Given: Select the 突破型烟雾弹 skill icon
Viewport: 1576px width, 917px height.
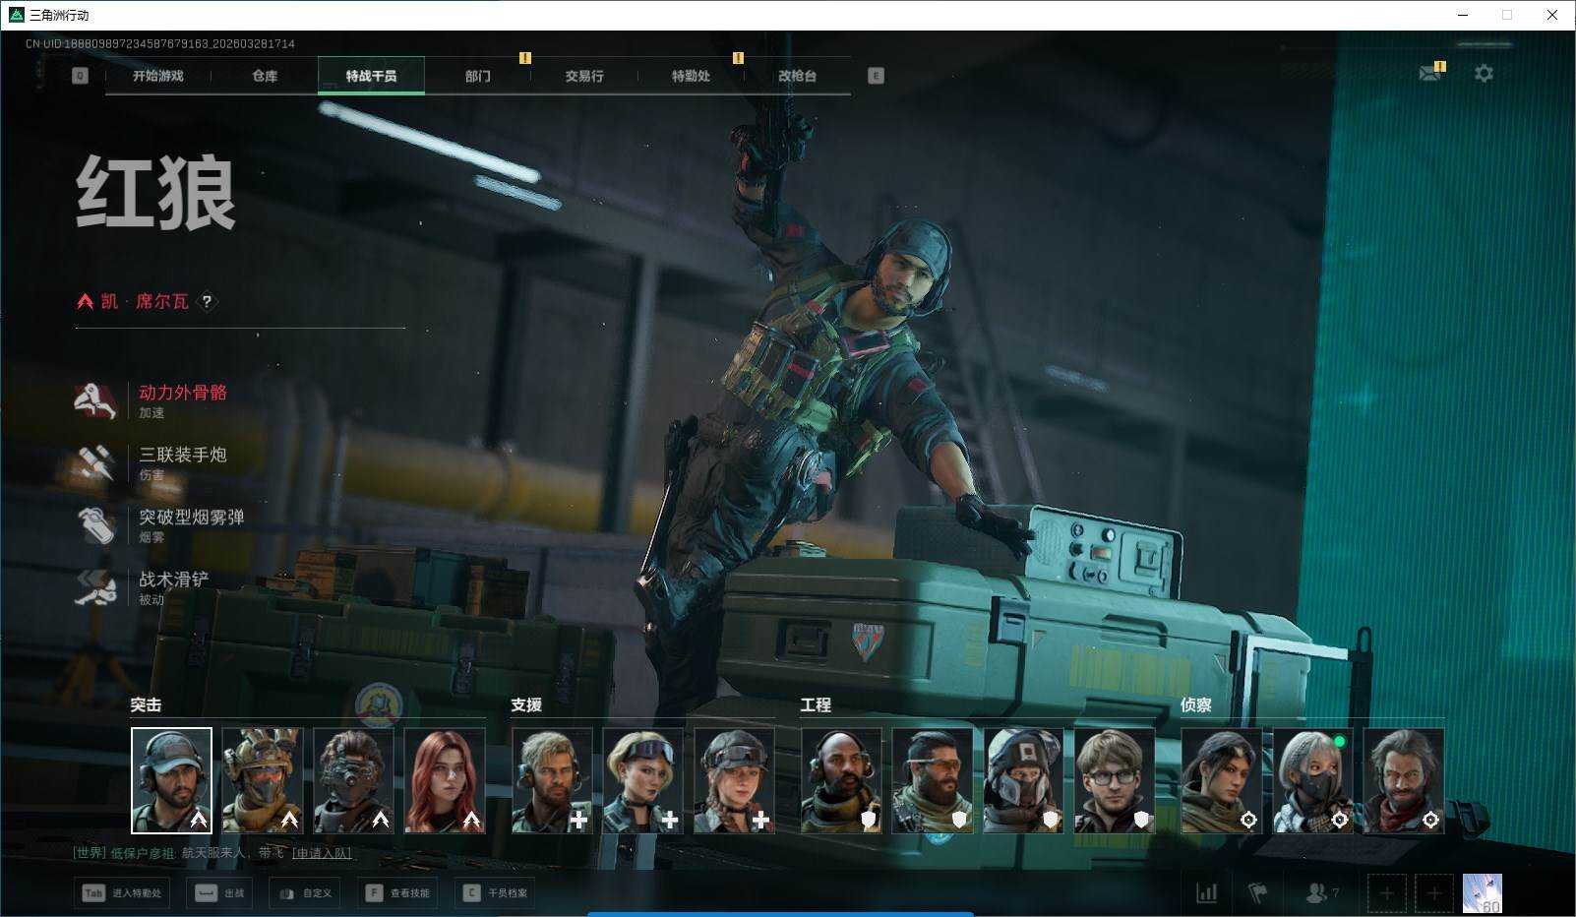Looking at the screenshot, I should pos(96,525).
